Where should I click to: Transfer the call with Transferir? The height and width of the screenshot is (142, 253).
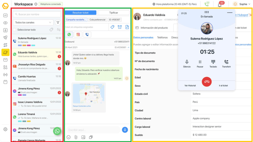[226, 64]
